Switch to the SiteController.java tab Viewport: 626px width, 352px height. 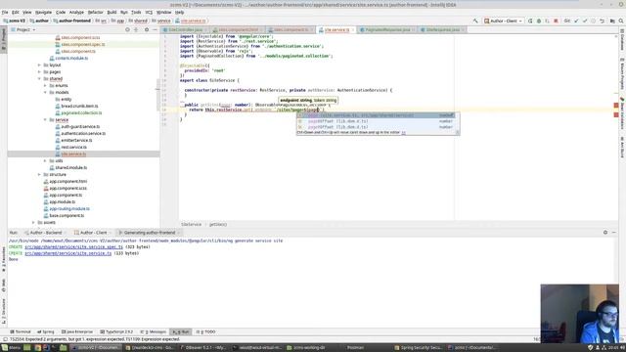[x=185, y=30]
